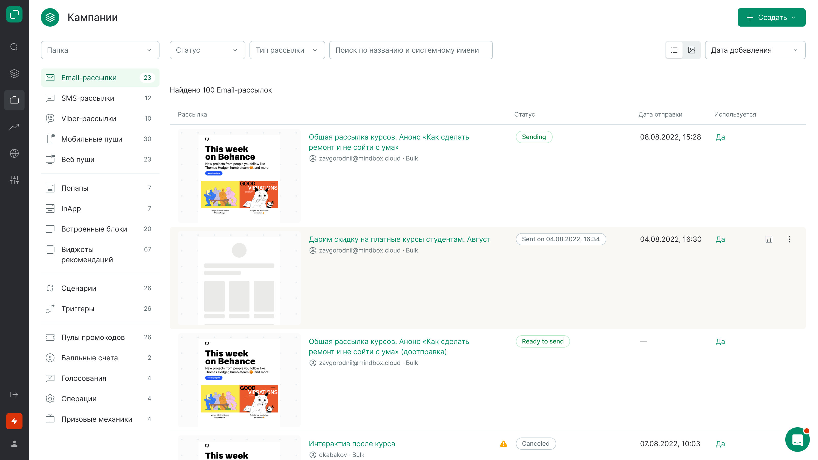
Task: Click Да link in the Sending campaign row
Action: 720,137
